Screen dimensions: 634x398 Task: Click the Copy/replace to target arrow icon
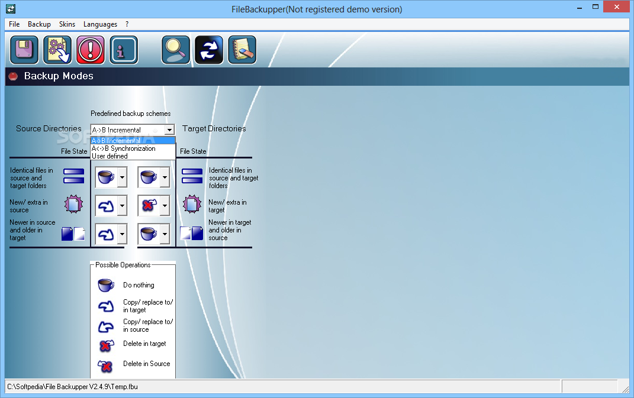pos(106,306)
